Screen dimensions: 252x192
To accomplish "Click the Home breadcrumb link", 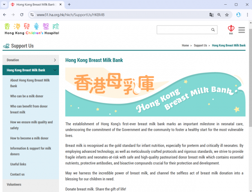I will click(x=185, y=45).
